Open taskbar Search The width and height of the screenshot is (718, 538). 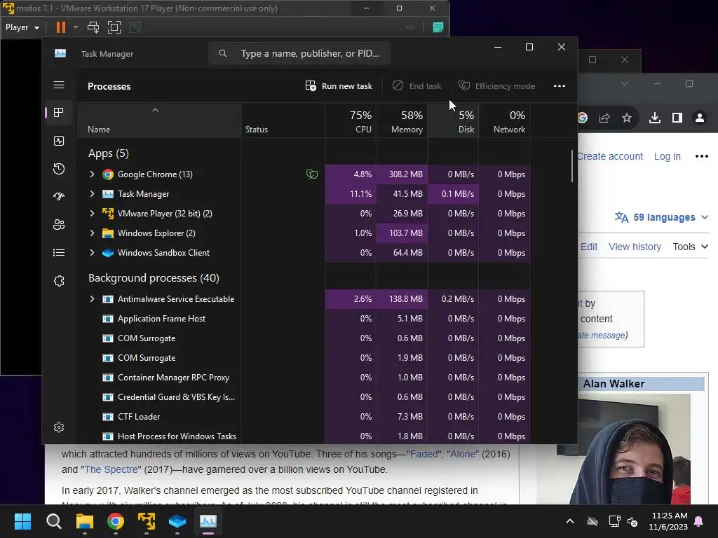[53, 521]
